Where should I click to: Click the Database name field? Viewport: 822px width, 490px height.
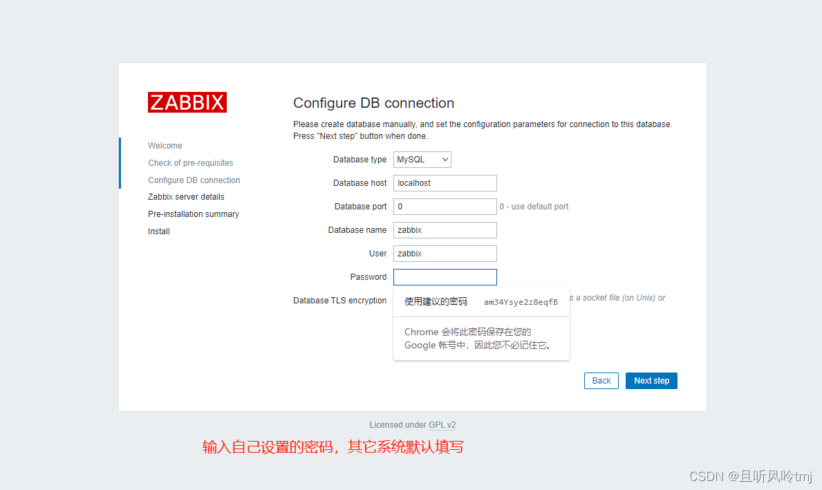pos(445,230)
